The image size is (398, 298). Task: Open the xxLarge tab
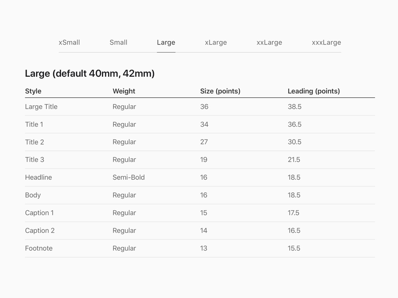[269, 43]
